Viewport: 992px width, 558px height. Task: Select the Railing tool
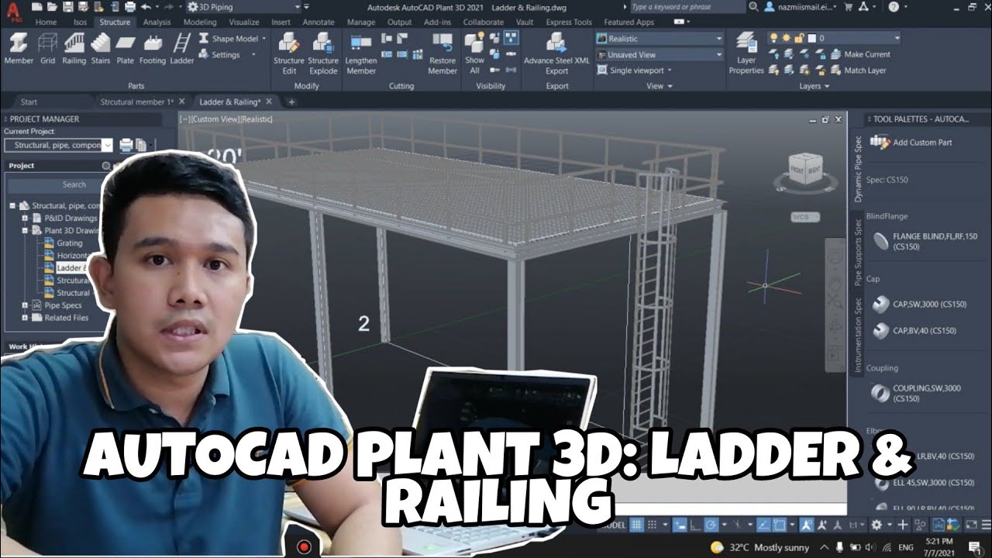(74, 48)
